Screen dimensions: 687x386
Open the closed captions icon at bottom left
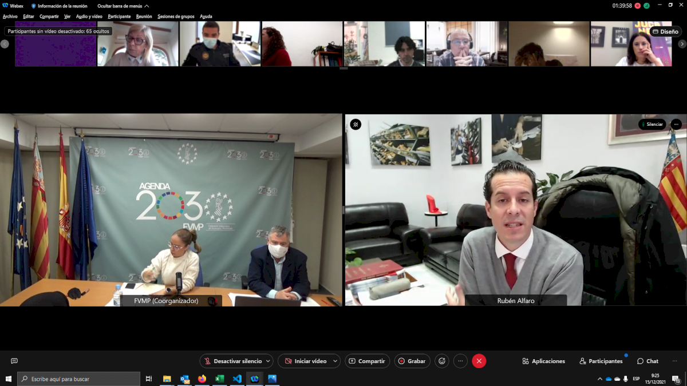(x=14, y=361)
